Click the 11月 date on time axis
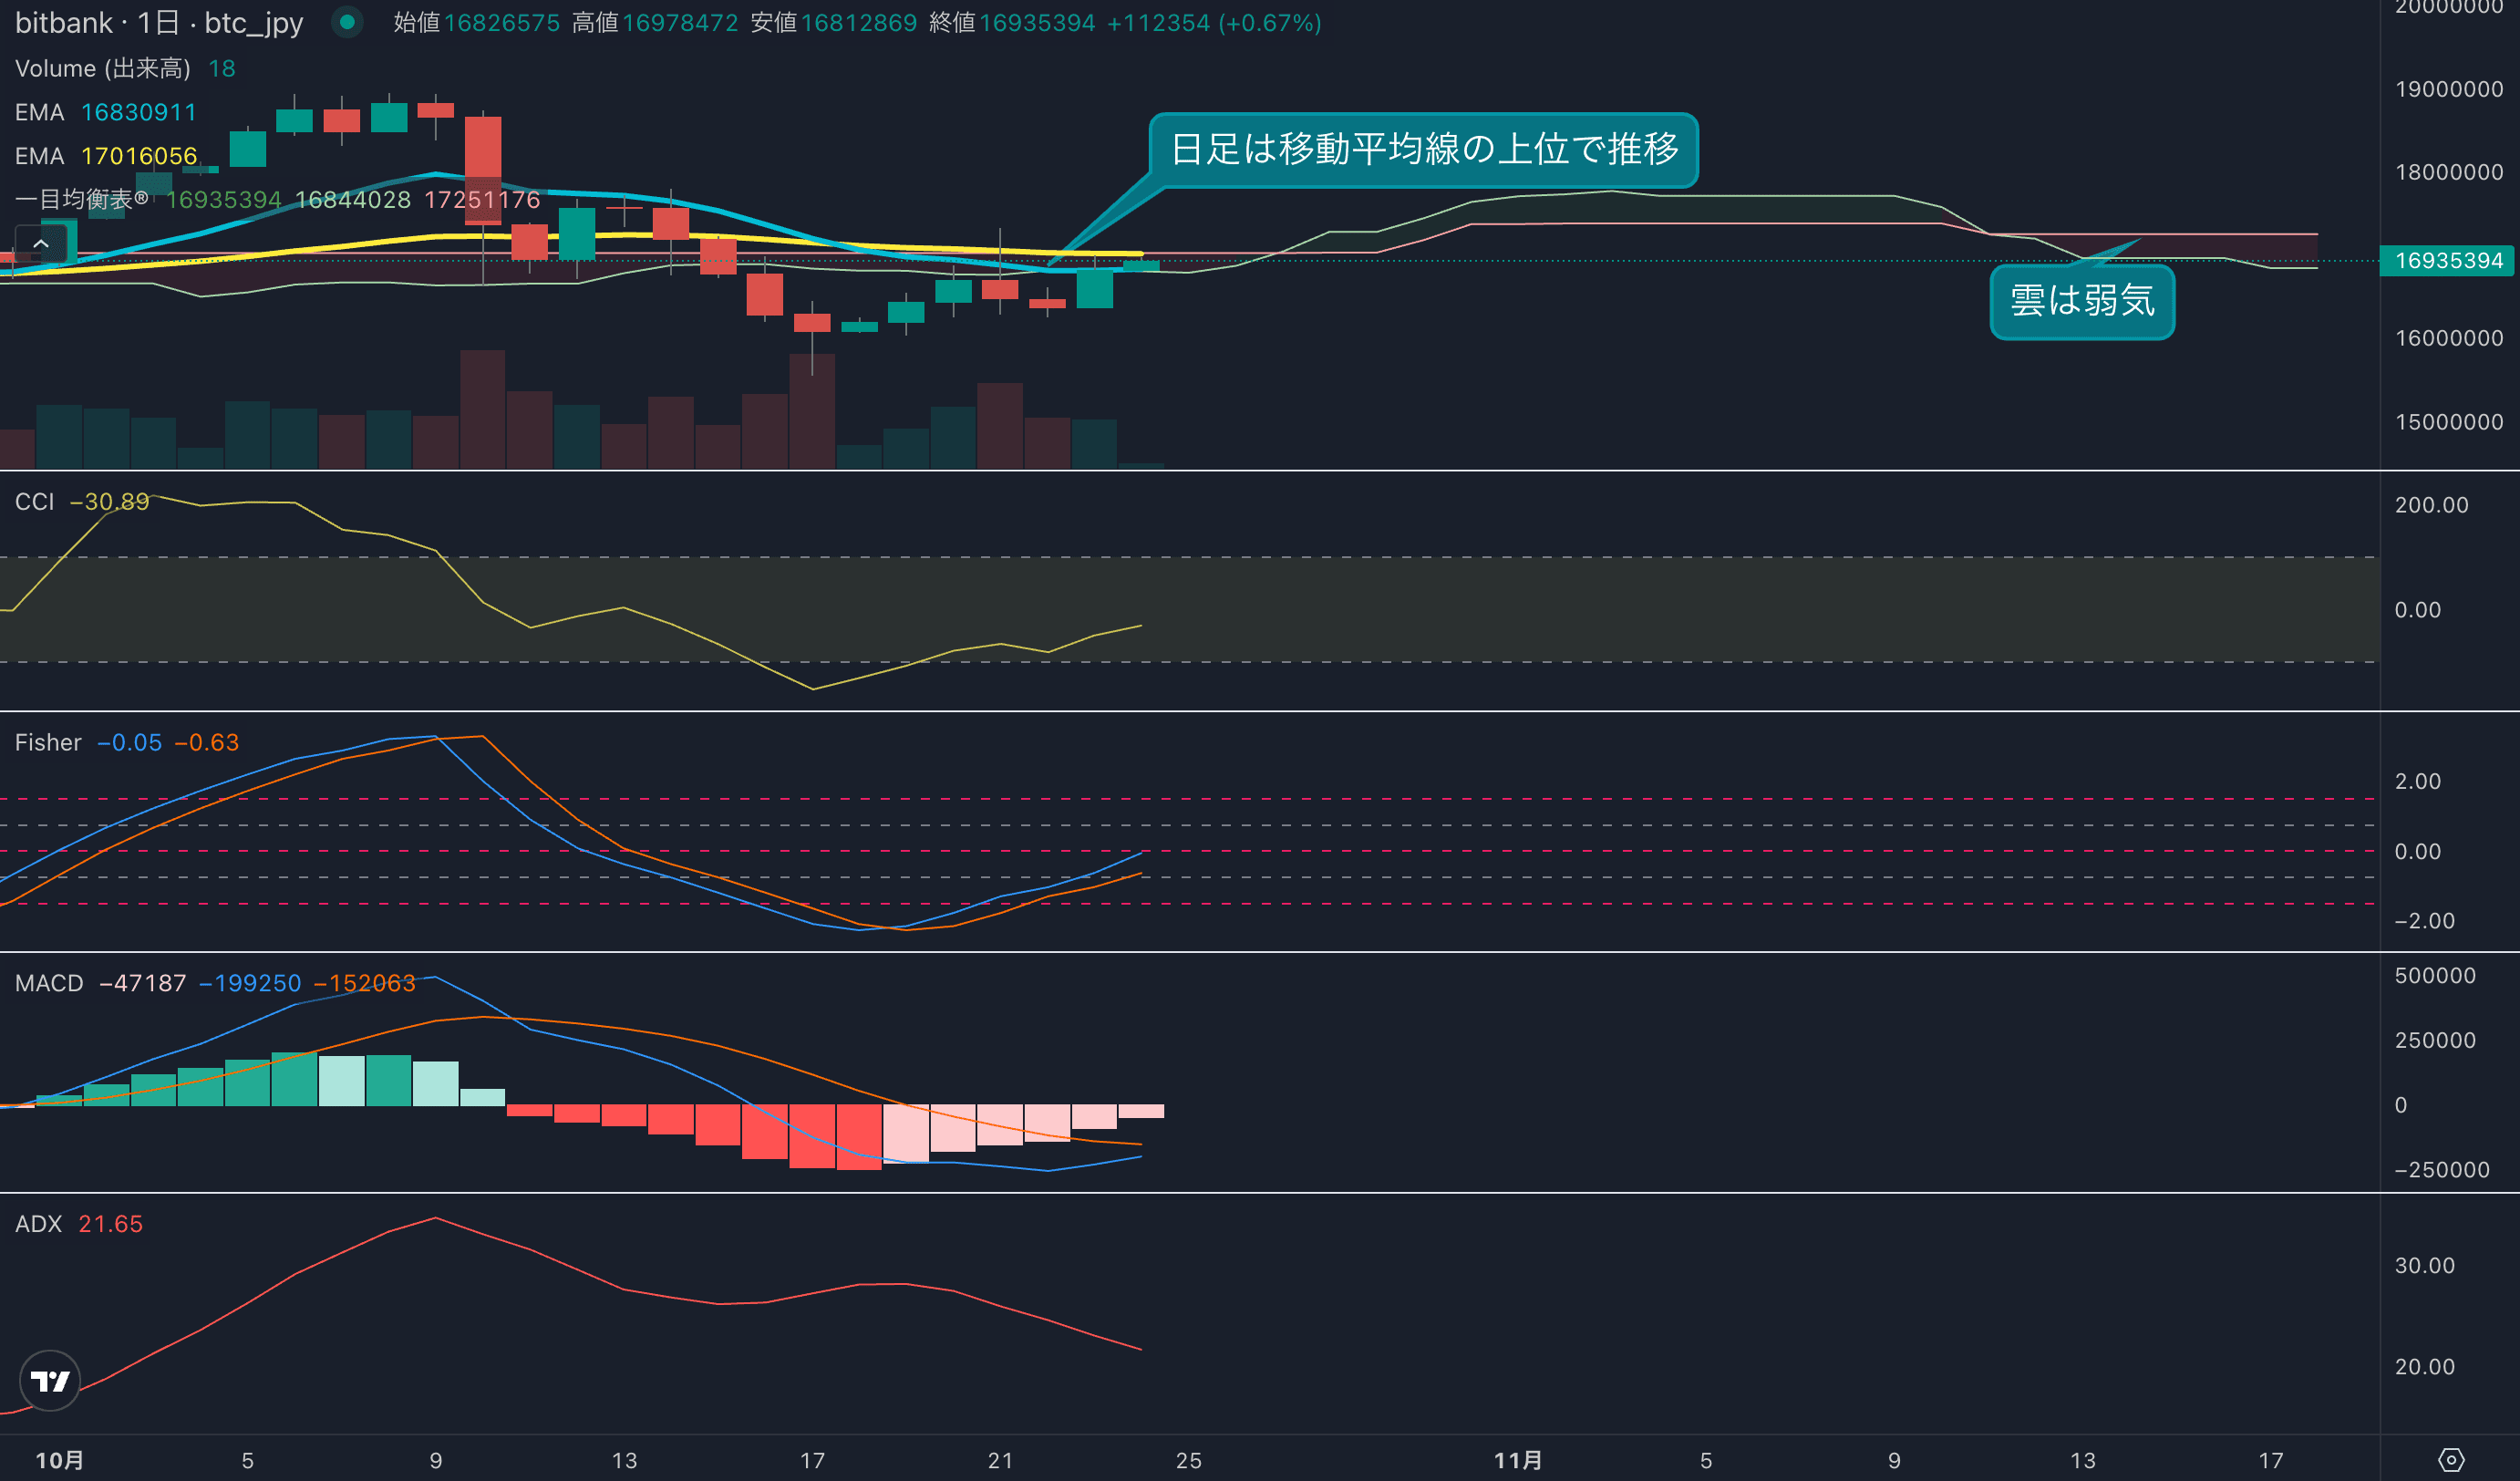This screenshot has height=1481, width=2520. tap(1517, 1460)
